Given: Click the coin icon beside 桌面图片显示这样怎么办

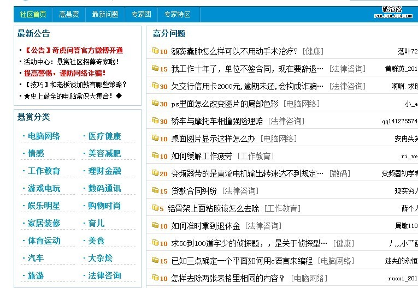Looking at the screenshot, I should point(155,139).
